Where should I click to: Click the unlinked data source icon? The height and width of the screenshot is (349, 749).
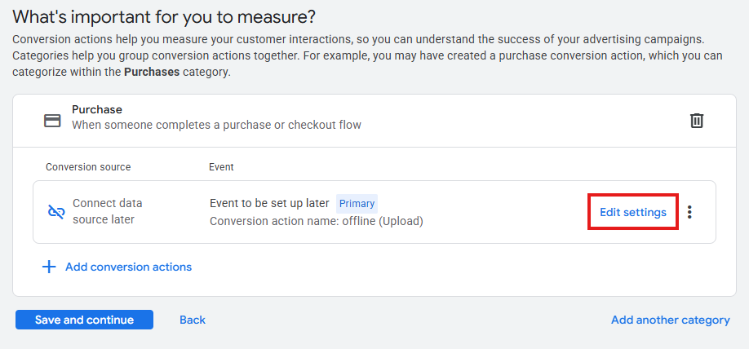coord(56,212)
